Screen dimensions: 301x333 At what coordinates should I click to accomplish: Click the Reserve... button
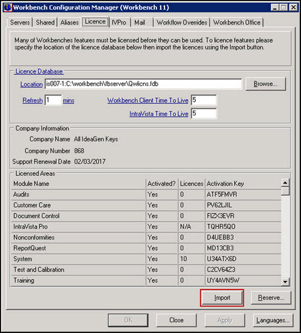point(271,298)
